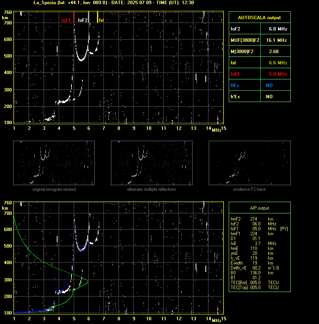Click the 'original ionogram resized' thumbnail

[54, 163]
